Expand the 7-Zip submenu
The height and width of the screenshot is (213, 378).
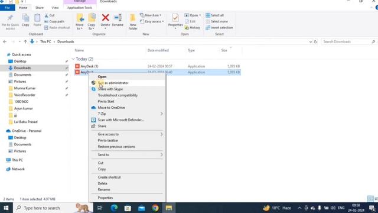pyautogui.click(x=128, y=114)
